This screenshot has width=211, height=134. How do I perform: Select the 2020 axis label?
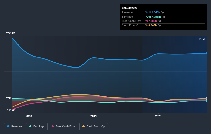click(158, 116)
